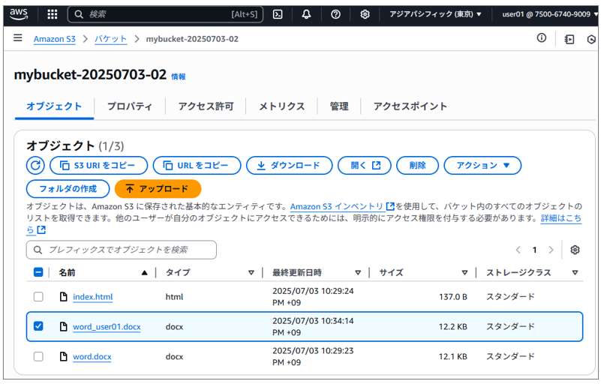Open the info panel icon
The height and width of the screenshot is (384, 601).
click(541, 37)
